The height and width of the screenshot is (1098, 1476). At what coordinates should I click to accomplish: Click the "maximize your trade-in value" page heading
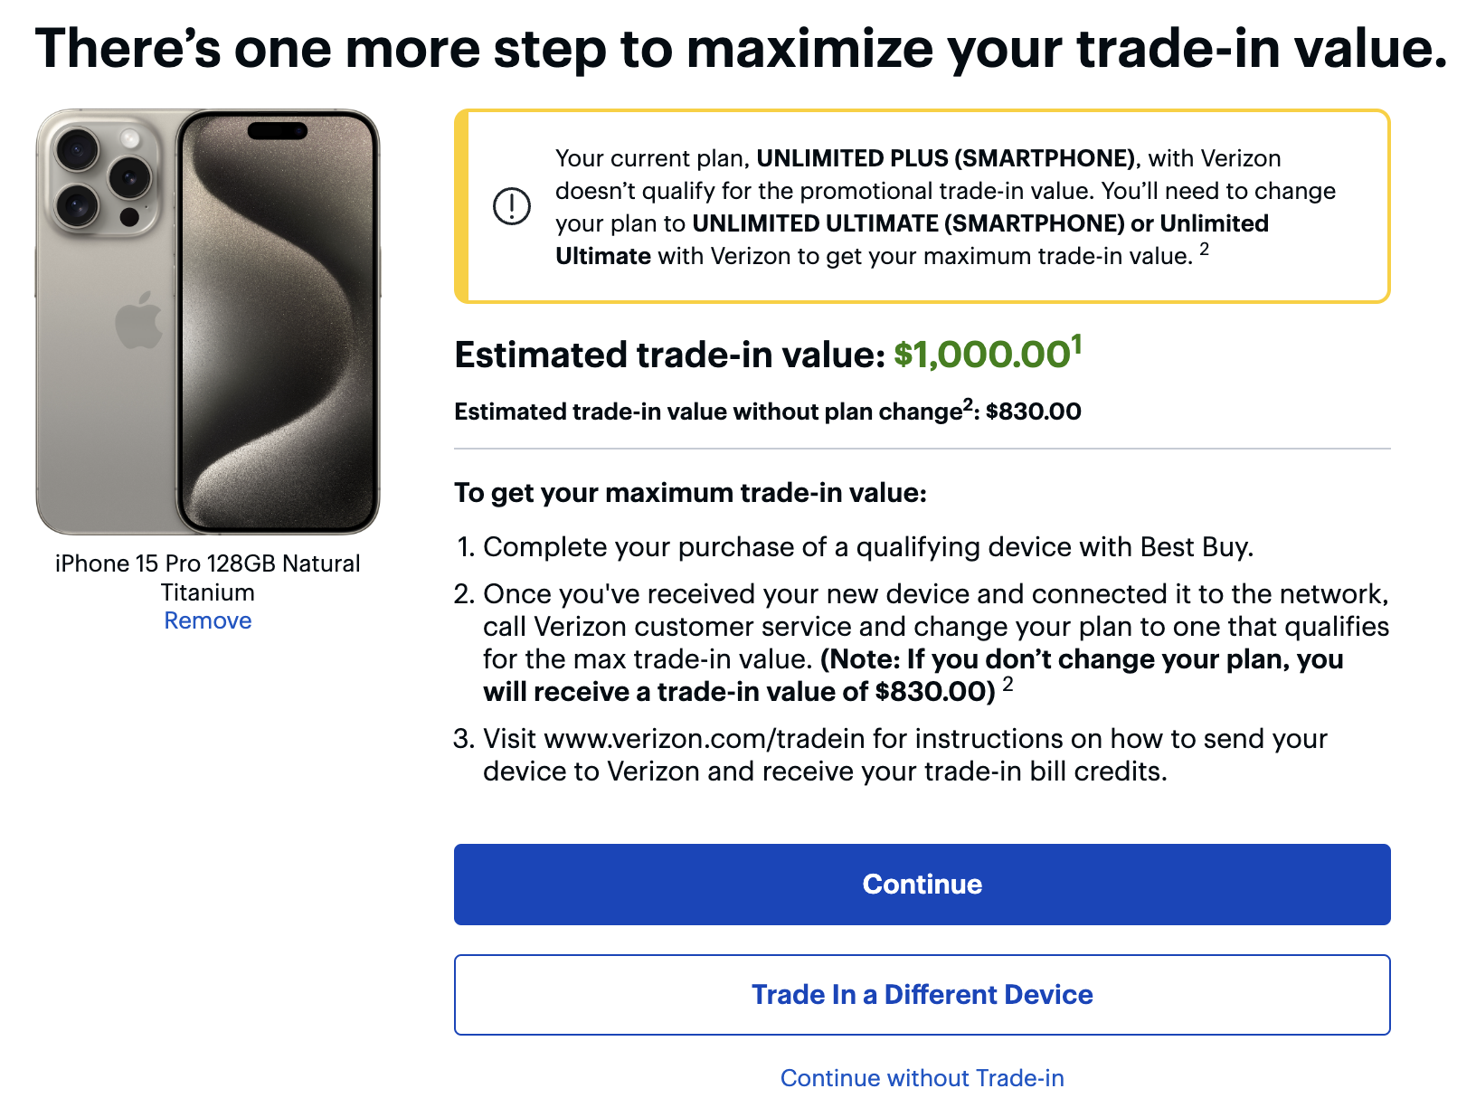pyautogui.click(x=741, y=49)
